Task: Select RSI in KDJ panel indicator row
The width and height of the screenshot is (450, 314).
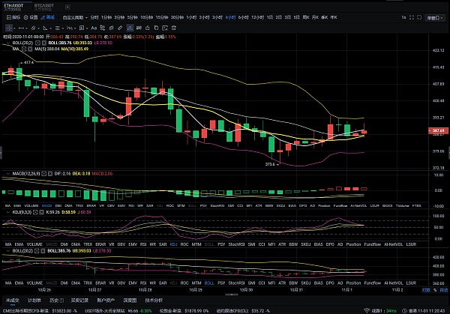Action: click(x=143, y=244)
